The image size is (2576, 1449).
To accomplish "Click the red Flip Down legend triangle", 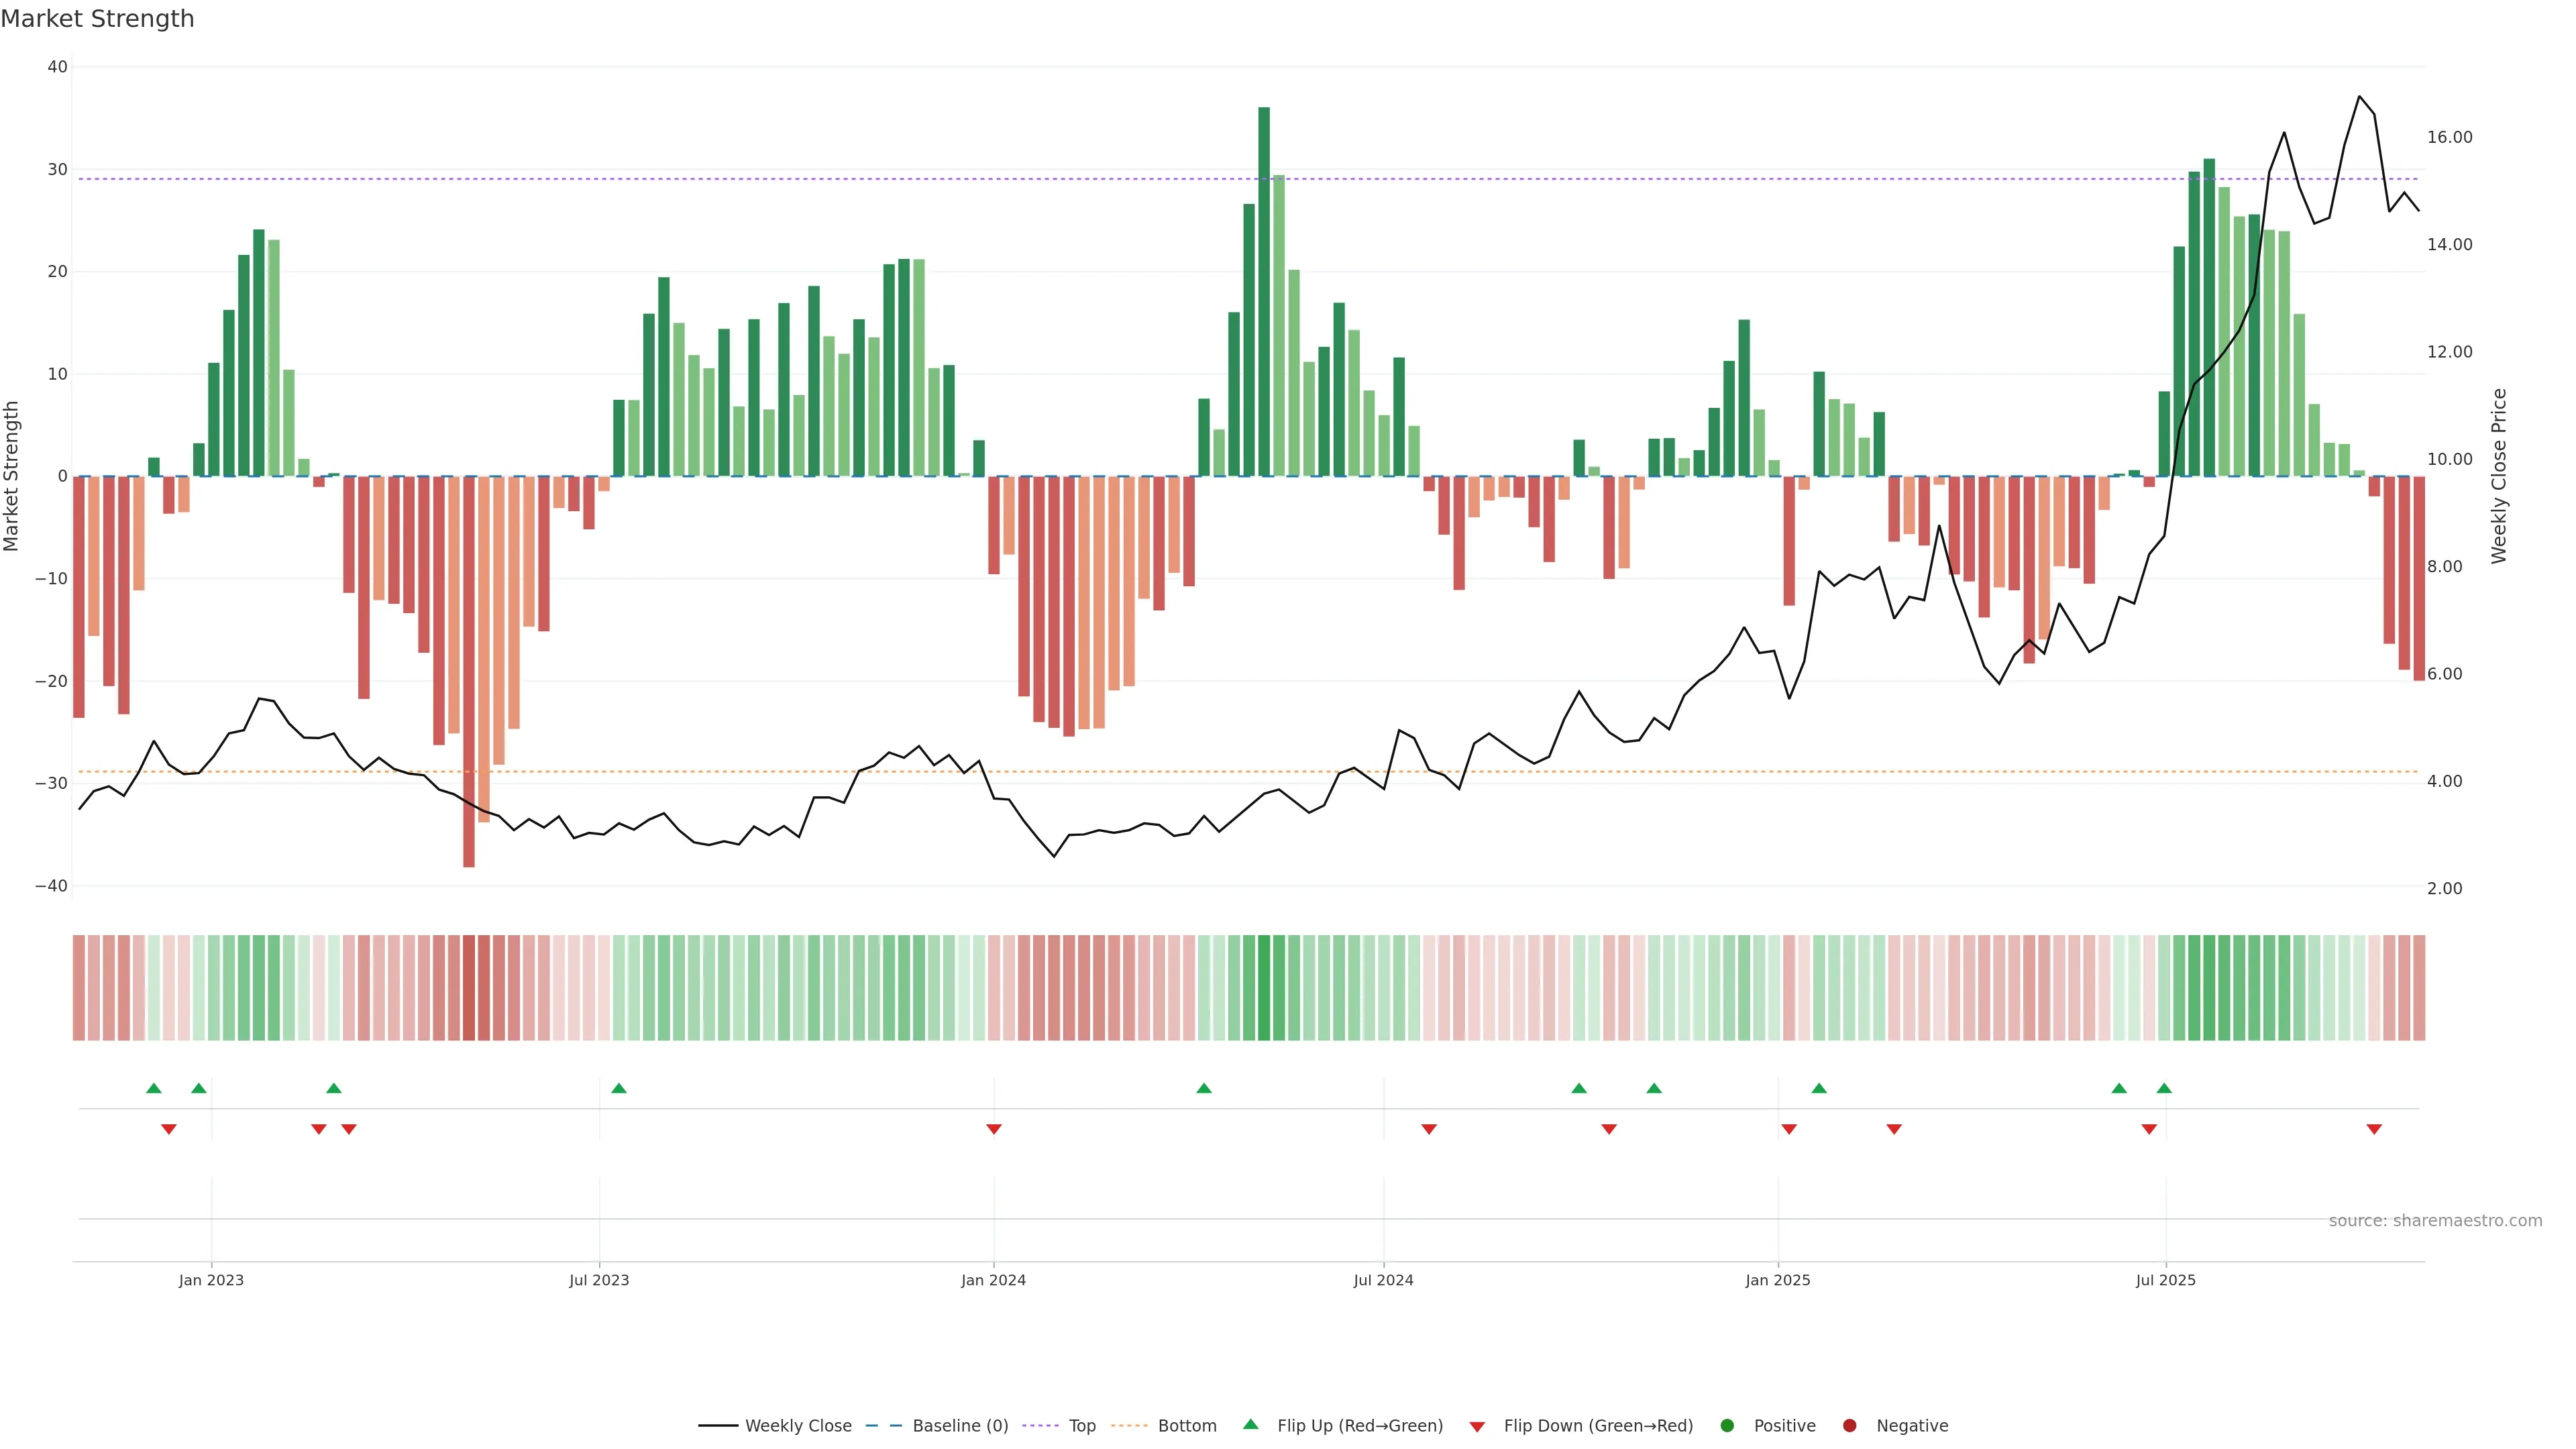I will [x=1477, y=1426].
